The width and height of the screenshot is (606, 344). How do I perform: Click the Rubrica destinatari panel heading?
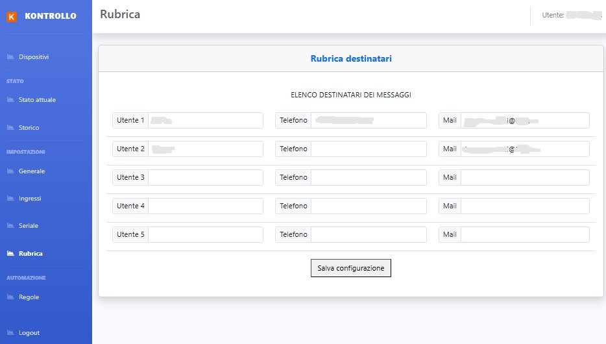coord(351,58)
